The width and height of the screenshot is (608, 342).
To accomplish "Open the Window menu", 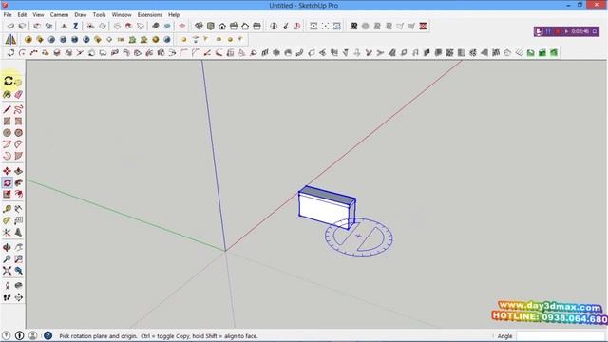I will tap(122, 15).
